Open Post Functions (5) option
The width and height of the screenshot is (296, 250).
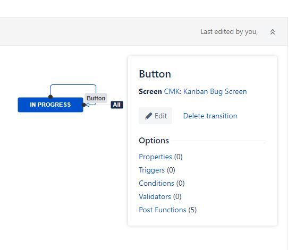167,210
